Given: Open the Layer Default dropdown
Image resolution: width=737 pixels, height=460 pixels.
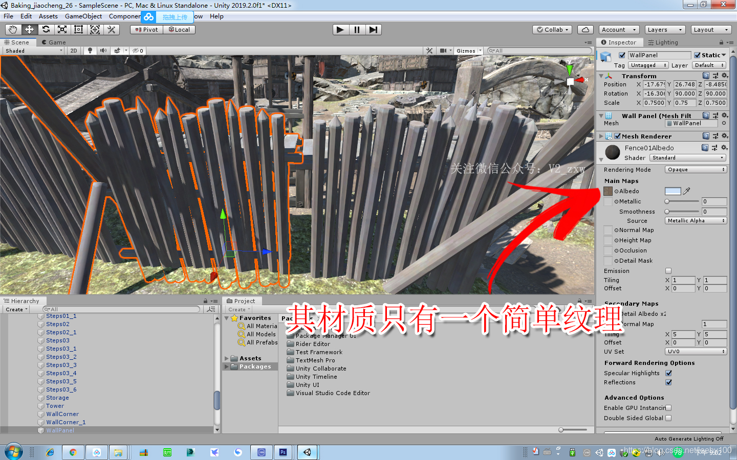Looking at the screenshot, I should (x=709, y=65).
